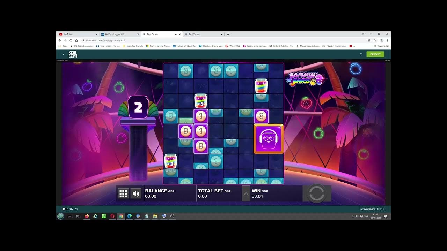Click the DEPOSIT button

point(375,54)
